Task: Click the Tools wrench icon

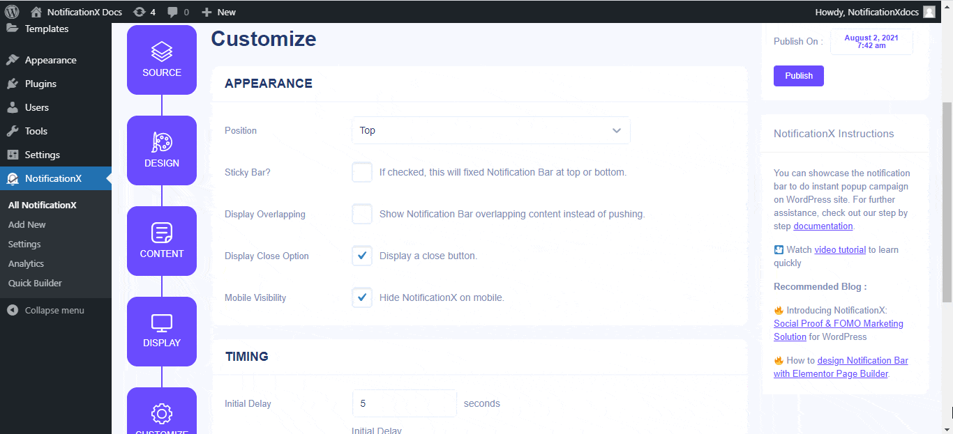Action: tap(13, 131)
